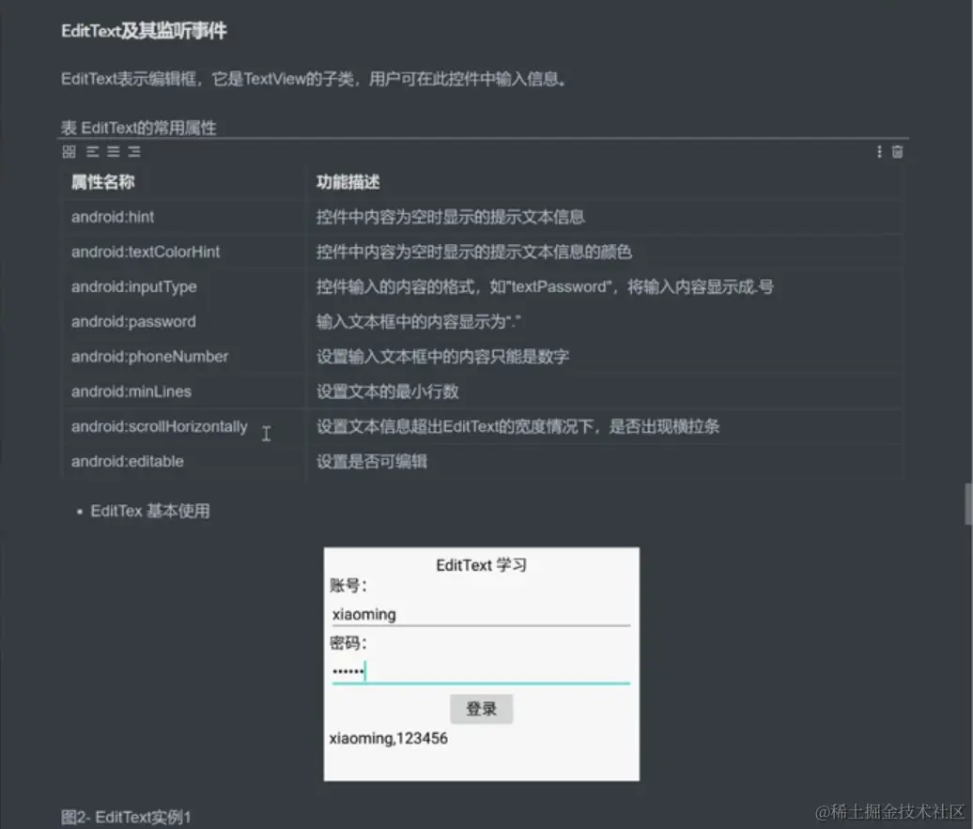The height and width of the screenshot is (829, 973).
Task: Click description about 是否出现横拉条
Action: 517,426
